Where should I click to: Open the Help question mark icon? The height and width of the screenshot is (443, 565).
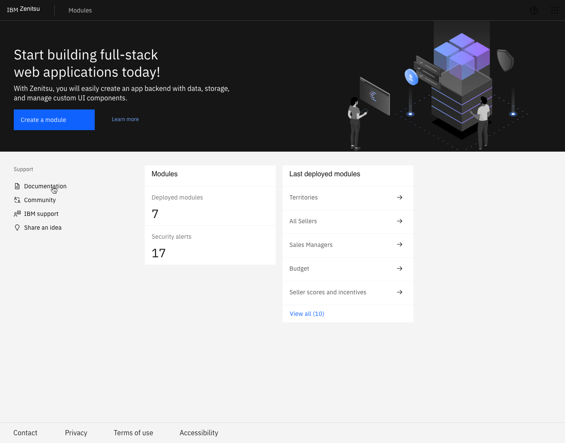tap(534, 10)
